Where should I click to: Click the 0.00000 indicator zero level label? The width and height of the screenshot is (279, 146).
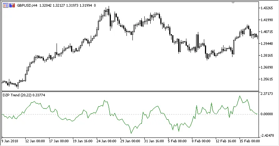tap(267, 114)
